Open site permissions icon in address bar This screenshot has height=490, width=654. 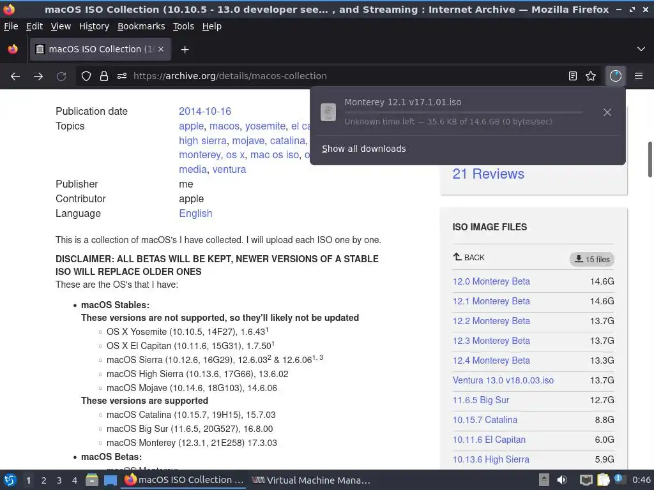[122, 77]
